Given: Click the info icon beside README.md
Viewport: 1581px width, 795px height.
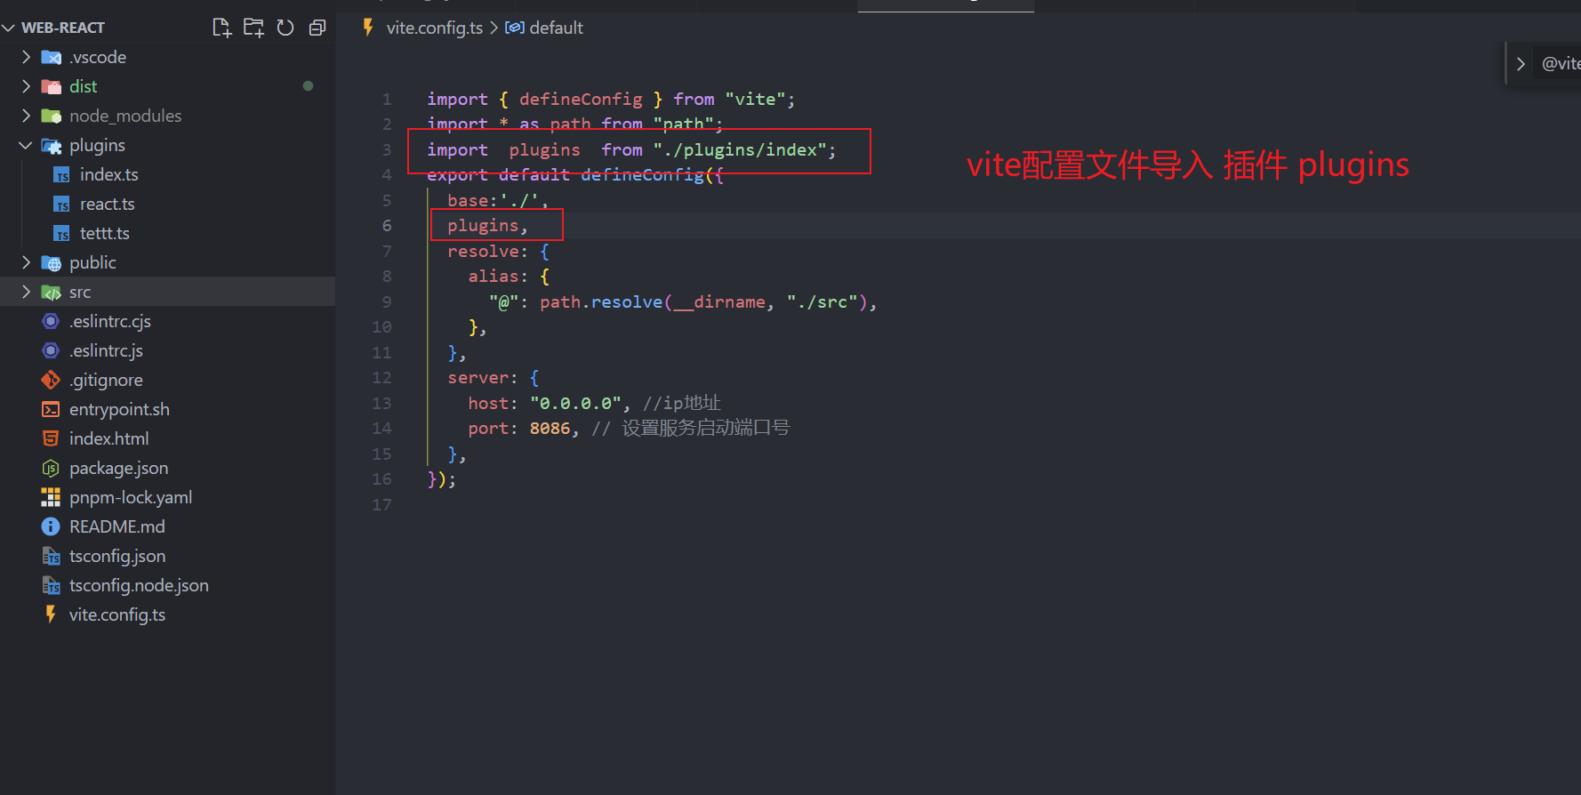Looking at the screenshot, I should [51, 526].
